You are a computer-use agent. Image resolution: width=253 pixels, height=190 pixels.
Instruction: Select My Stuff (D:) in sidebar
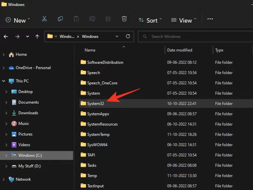click(x=37, y=166)
